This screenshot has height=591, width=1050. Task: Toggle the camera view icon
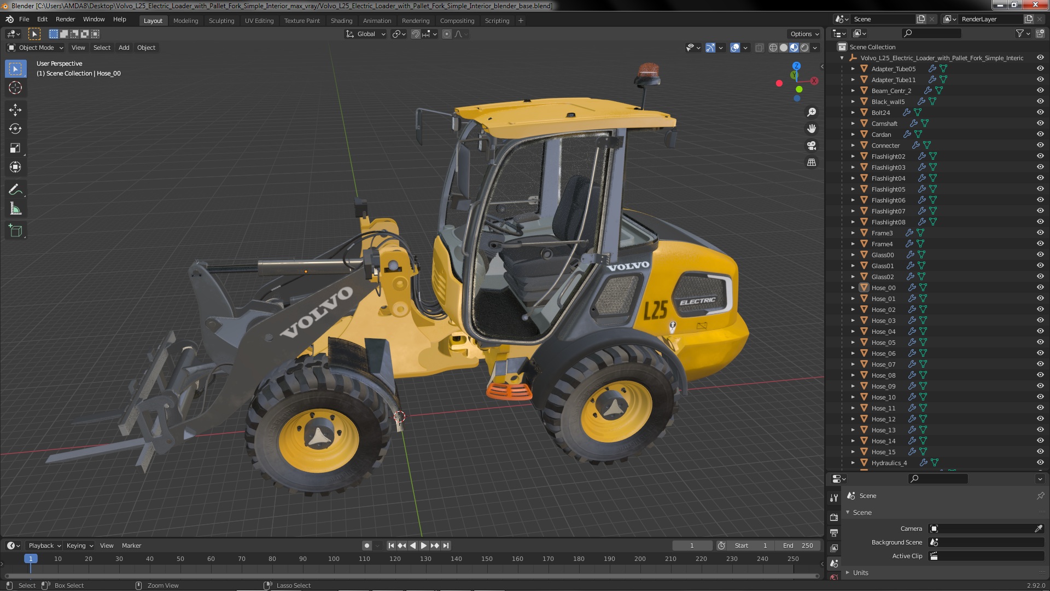tap(812, 146)
